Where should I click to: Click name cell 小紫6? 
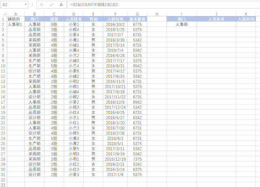click(x=74, y=71)
